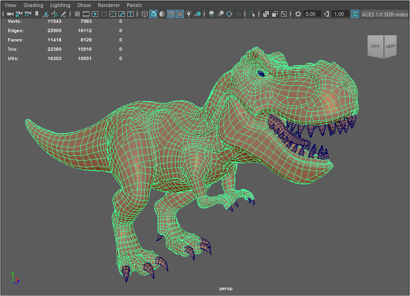Select Smooth Shade All cube icon
This screenshot has width=410, height=296.
click(153, 14)
